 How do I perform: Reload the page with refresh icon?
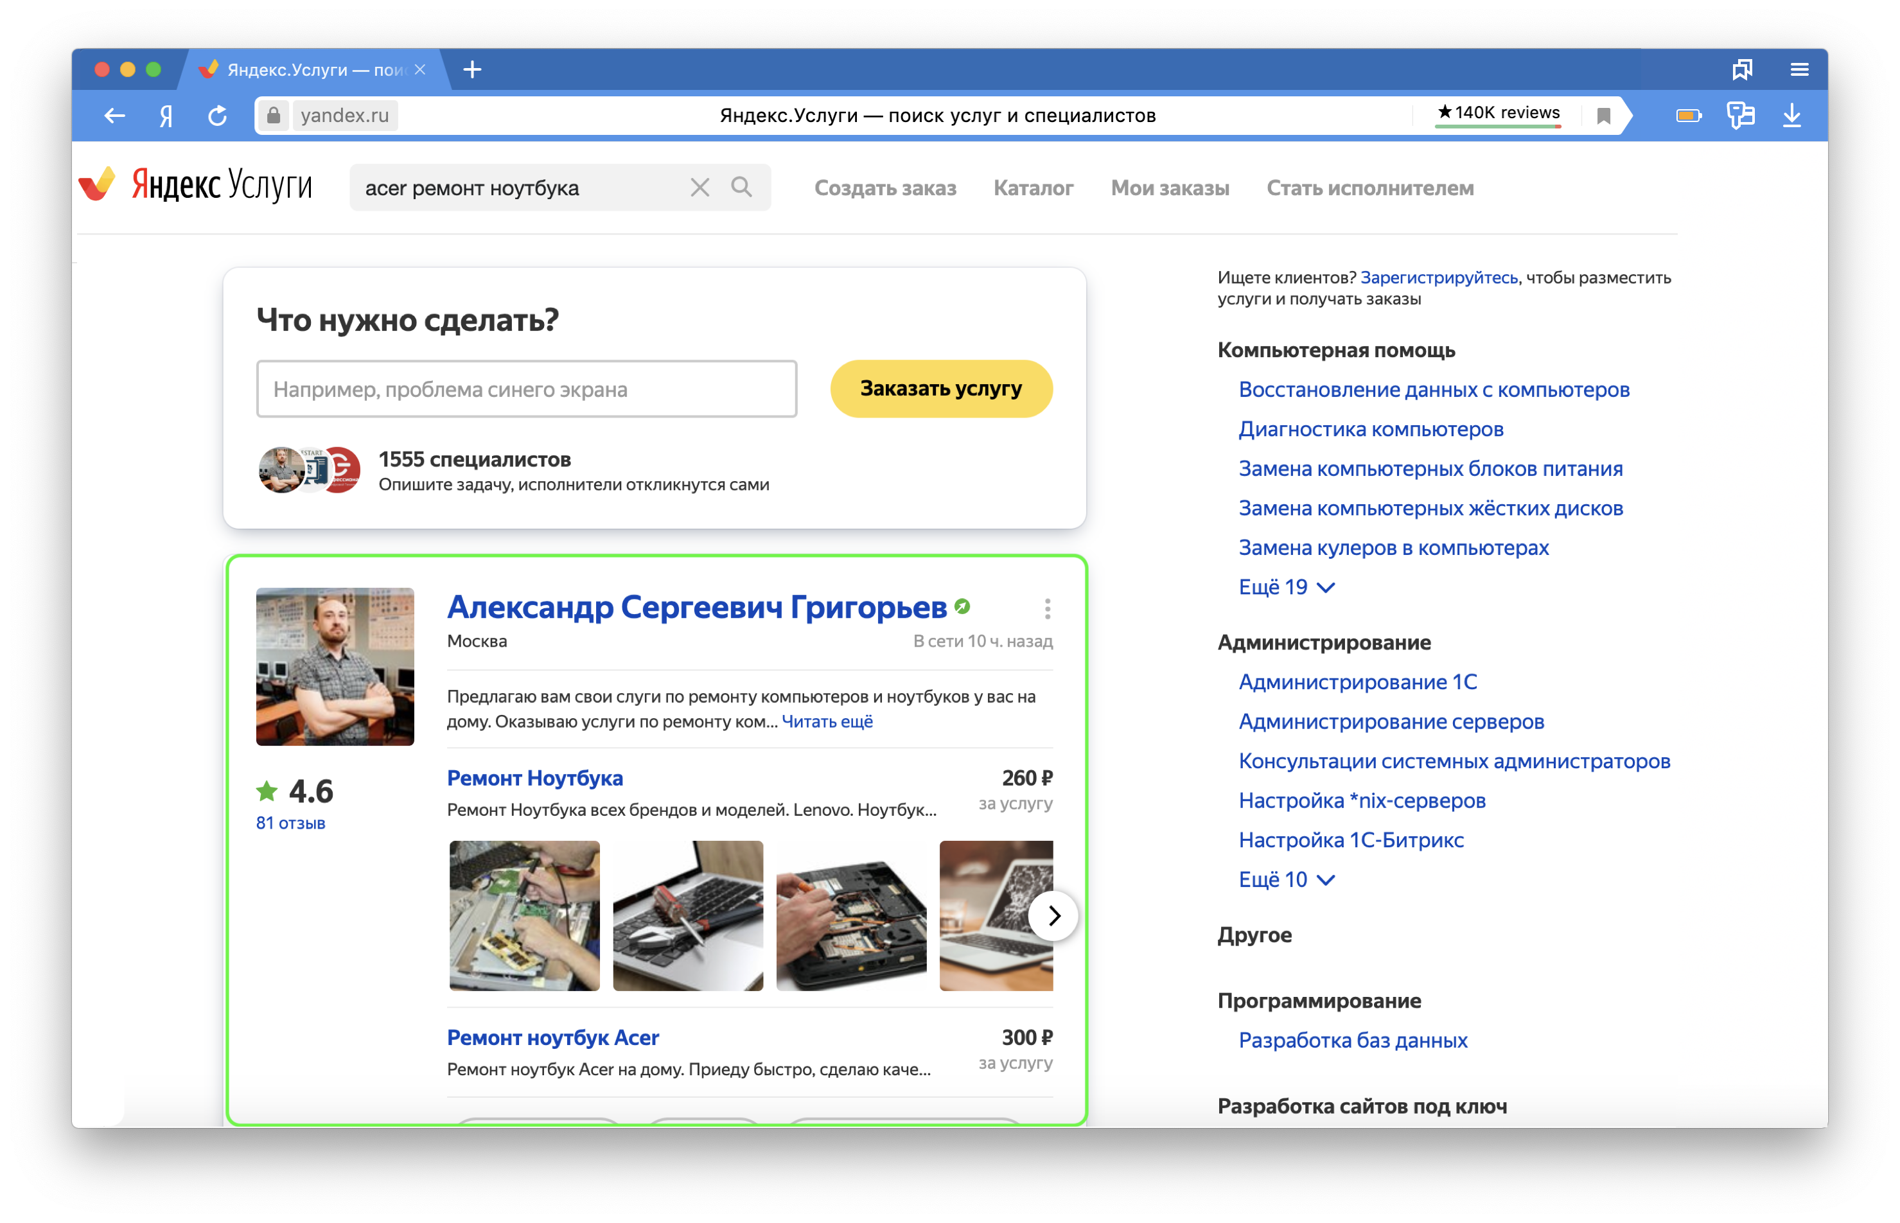tap(218, 116)
